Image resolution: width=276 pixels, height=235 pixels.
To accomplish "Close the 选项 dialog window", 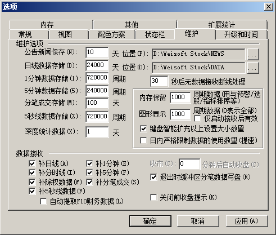I will (269, 7).
